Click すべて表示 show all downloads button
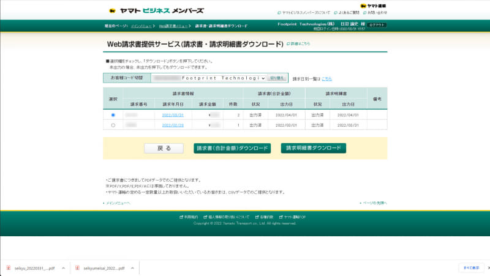This screenshot has width=490, height=276. click(471, 268)
